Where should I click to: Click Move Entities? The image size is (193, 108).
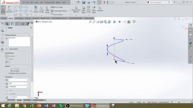coord(56,15)
